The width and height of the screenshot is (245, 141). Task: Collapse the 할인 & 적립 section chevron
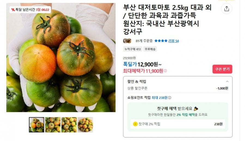pyautogui.click(x=227, y=81)
